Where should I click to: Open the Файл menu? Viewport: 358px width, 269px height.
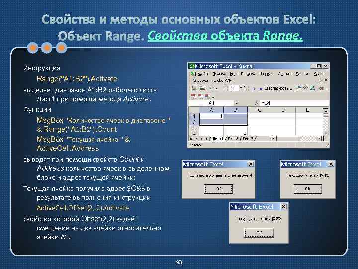tap(203, 74)
